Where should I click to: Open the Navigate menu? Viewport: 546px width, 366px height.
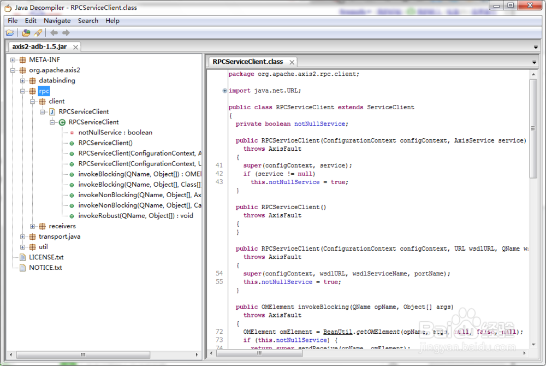click(x=57, y=21)
